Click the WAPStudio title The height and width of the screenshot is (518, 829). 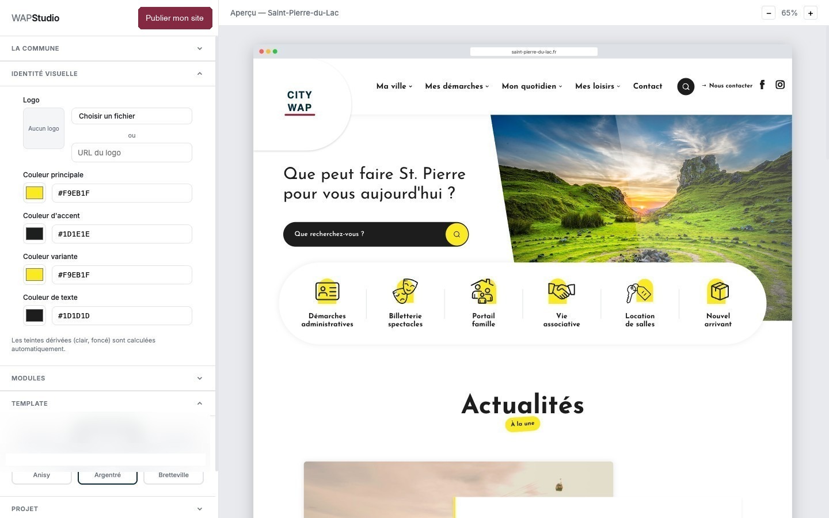tap(36, 18)
